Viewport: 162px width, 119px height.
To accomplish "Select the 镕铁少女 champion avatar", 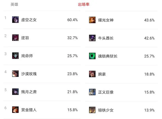I will click(x=92, y=110).
